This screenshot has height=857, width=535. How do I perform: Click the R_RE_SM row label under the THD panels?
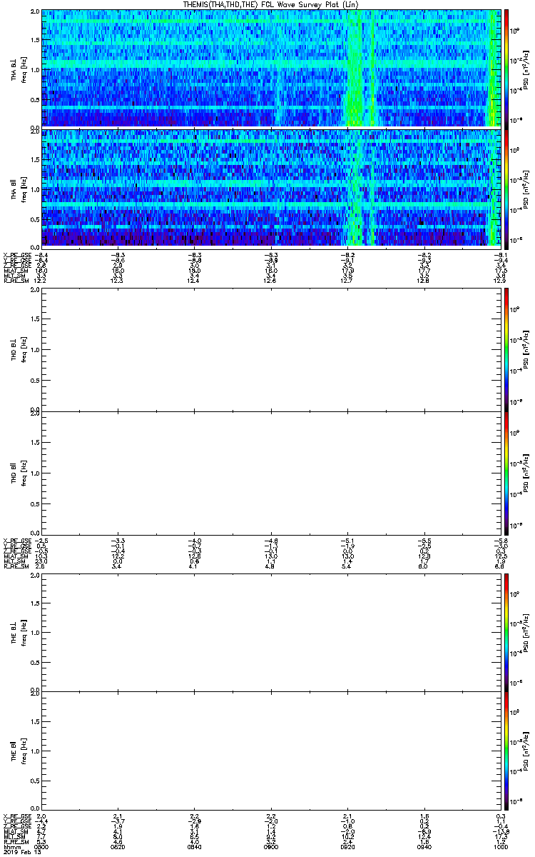pyautogui.click(x=15, y=566)
